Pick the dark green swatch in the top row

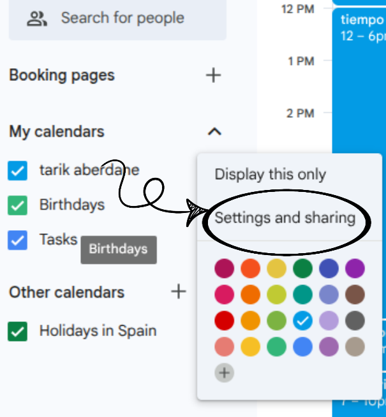[302, 268]
